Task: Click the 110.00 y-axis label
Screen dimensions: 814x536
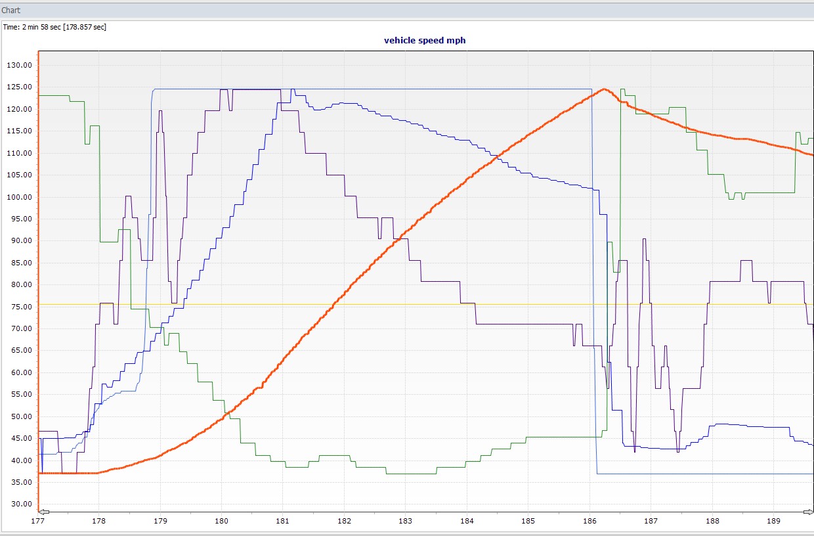Action: (20, 153)
